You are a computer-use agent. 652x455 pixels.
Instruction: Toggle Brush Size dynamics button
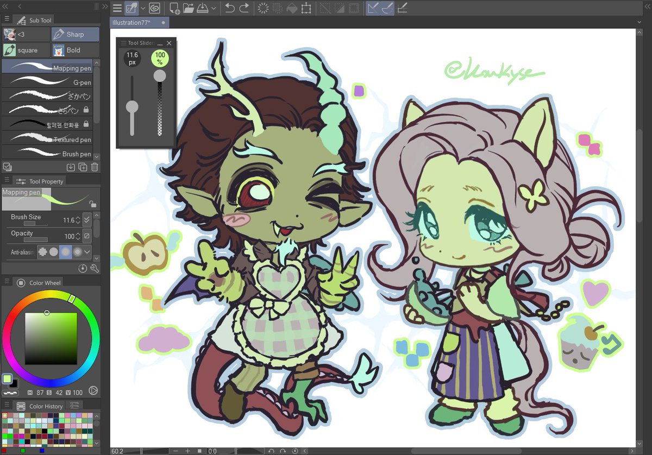[86, 220]
